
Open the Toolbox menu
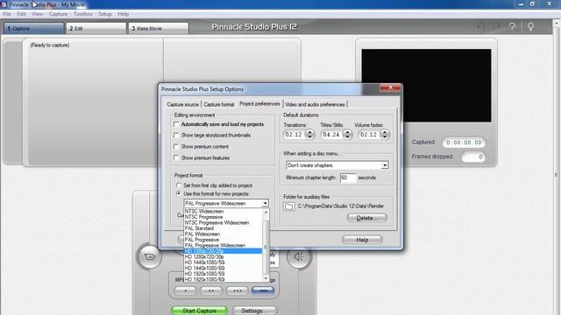(x=83, y=14)
